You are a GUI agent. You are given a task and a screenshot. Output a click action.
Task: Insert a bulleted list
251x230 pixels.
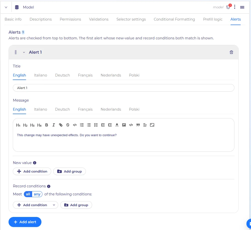pyautogui.click(x=89, y=125)
